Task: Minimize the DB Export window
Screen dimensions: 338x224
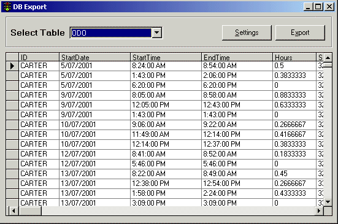Action: [308, 7]
